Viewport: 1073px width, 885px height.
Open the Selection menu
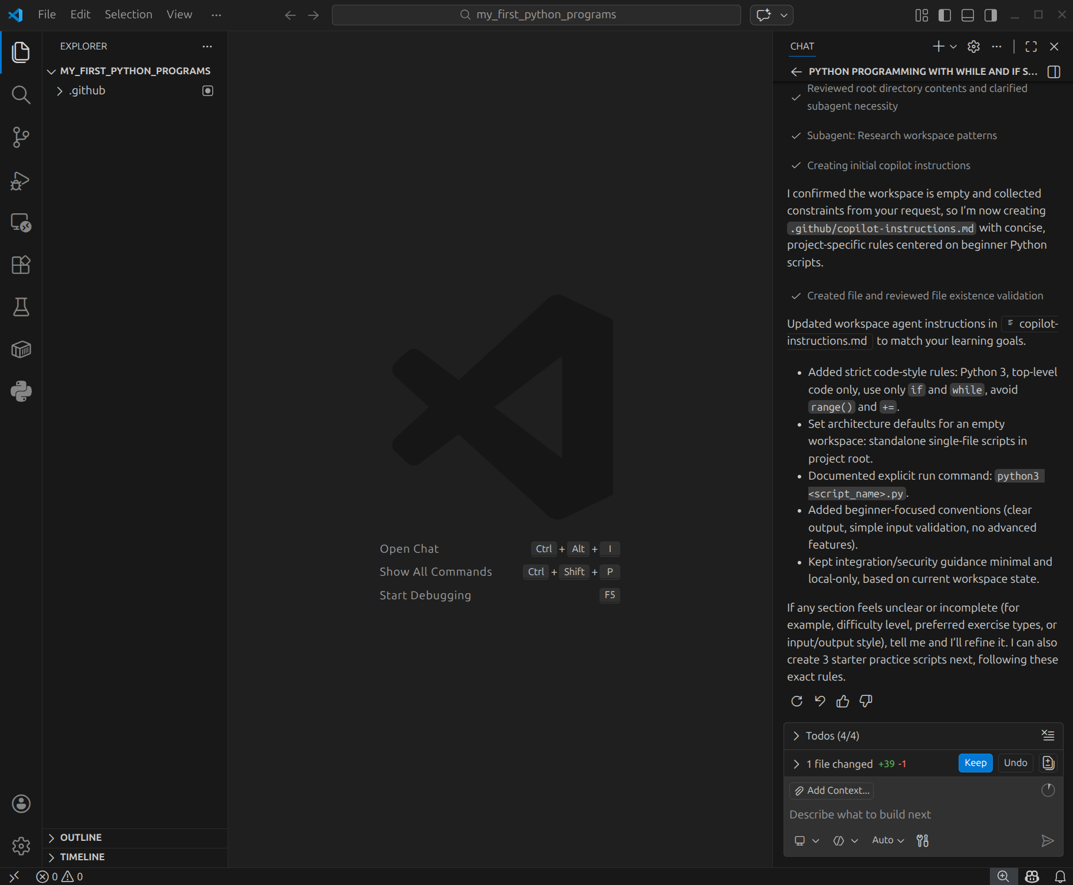[x=128, y=15]
